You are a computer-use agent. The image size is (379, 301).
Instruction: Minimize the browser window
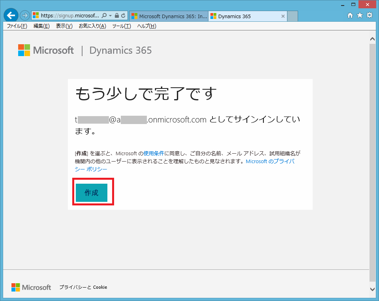point(343,5)
